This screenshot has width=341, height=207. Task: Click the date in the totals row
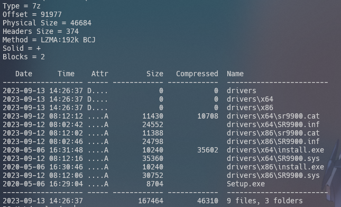click(x=24, y=201)
